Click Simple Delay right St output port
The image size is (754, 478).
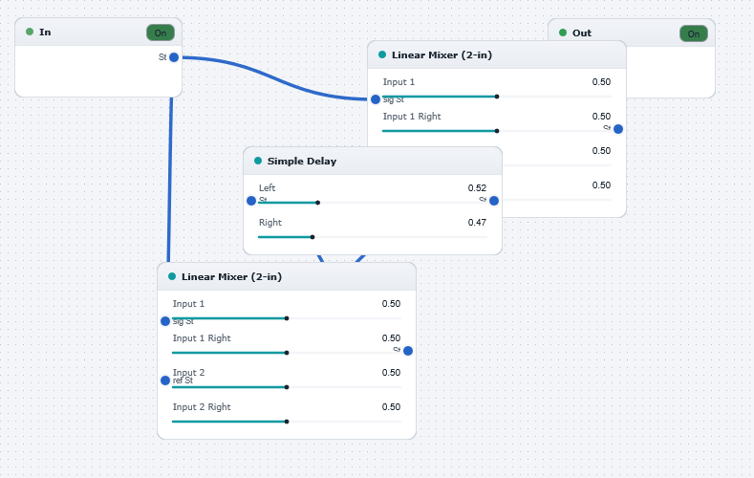494,201
